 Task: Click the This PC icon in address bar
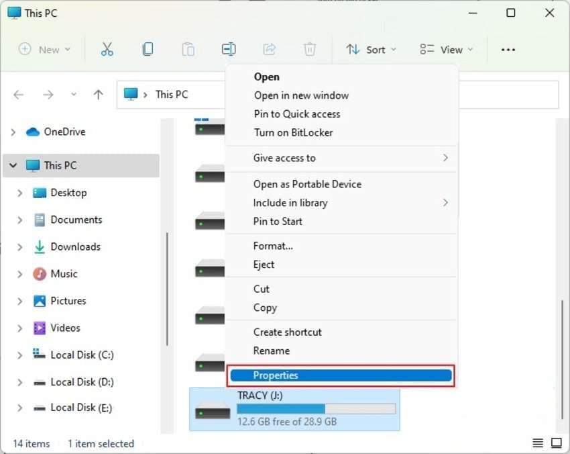[131, 94]
